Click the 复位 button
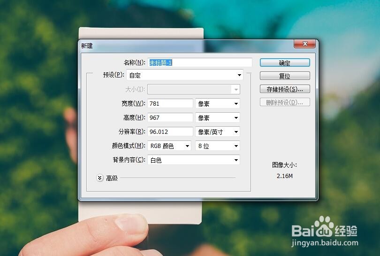Viewport: 380px width, 256px height. [x=285, y=76]
